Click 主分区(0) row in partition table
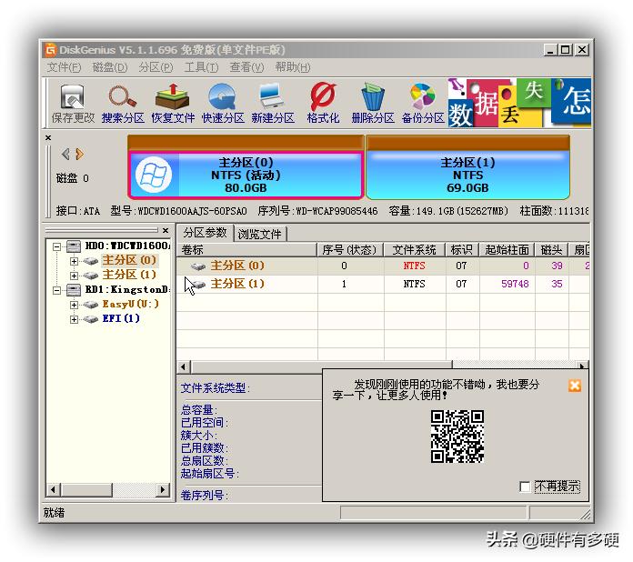This screenshot has width=633, height=562. point(383,266)
